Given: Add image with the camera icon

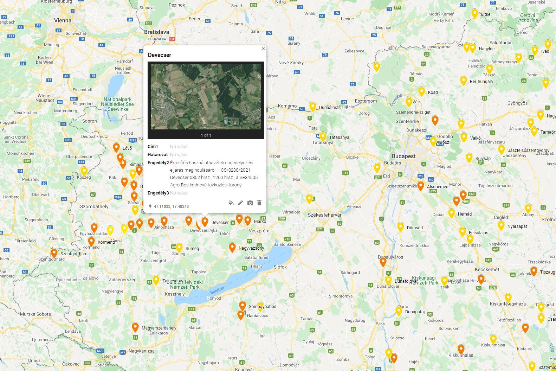Looking at the screenshot, I should (250, 203).
